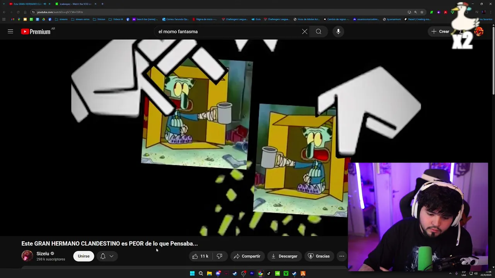This screenshot has height=278, width=495.
Task: Open the 'Inicio de Adobe Acr...' bookmark
Action: click(x=306, y=19)
